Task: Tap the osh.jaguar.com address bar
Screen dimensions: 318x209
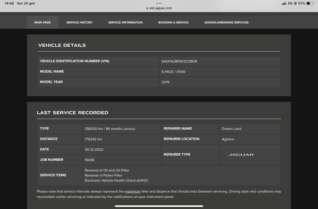Action: [159, 8]
